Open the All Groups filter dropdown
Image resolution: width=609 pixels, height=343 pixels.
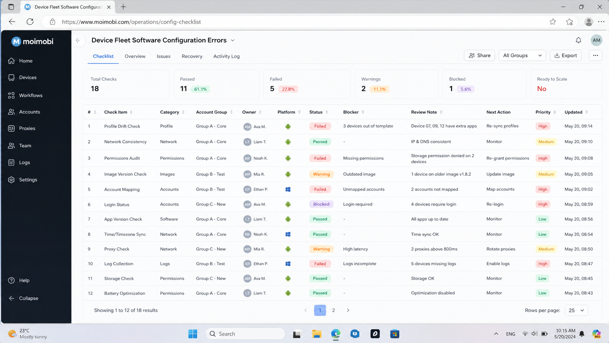click(x=522, y=55)
